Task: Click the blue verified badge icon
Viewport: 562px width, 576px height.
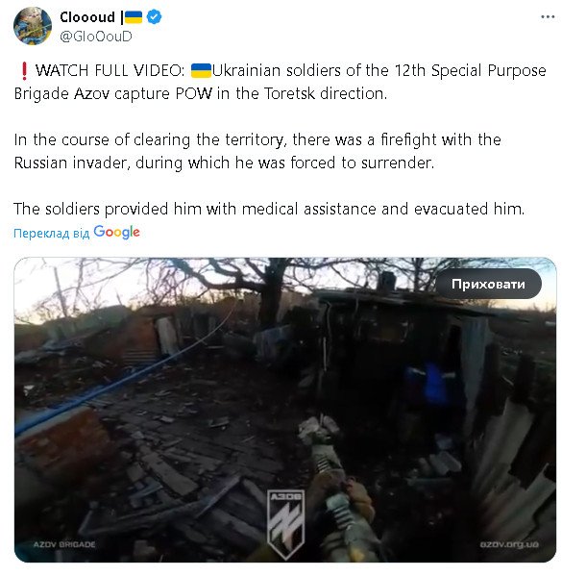Action: (154, 17)
